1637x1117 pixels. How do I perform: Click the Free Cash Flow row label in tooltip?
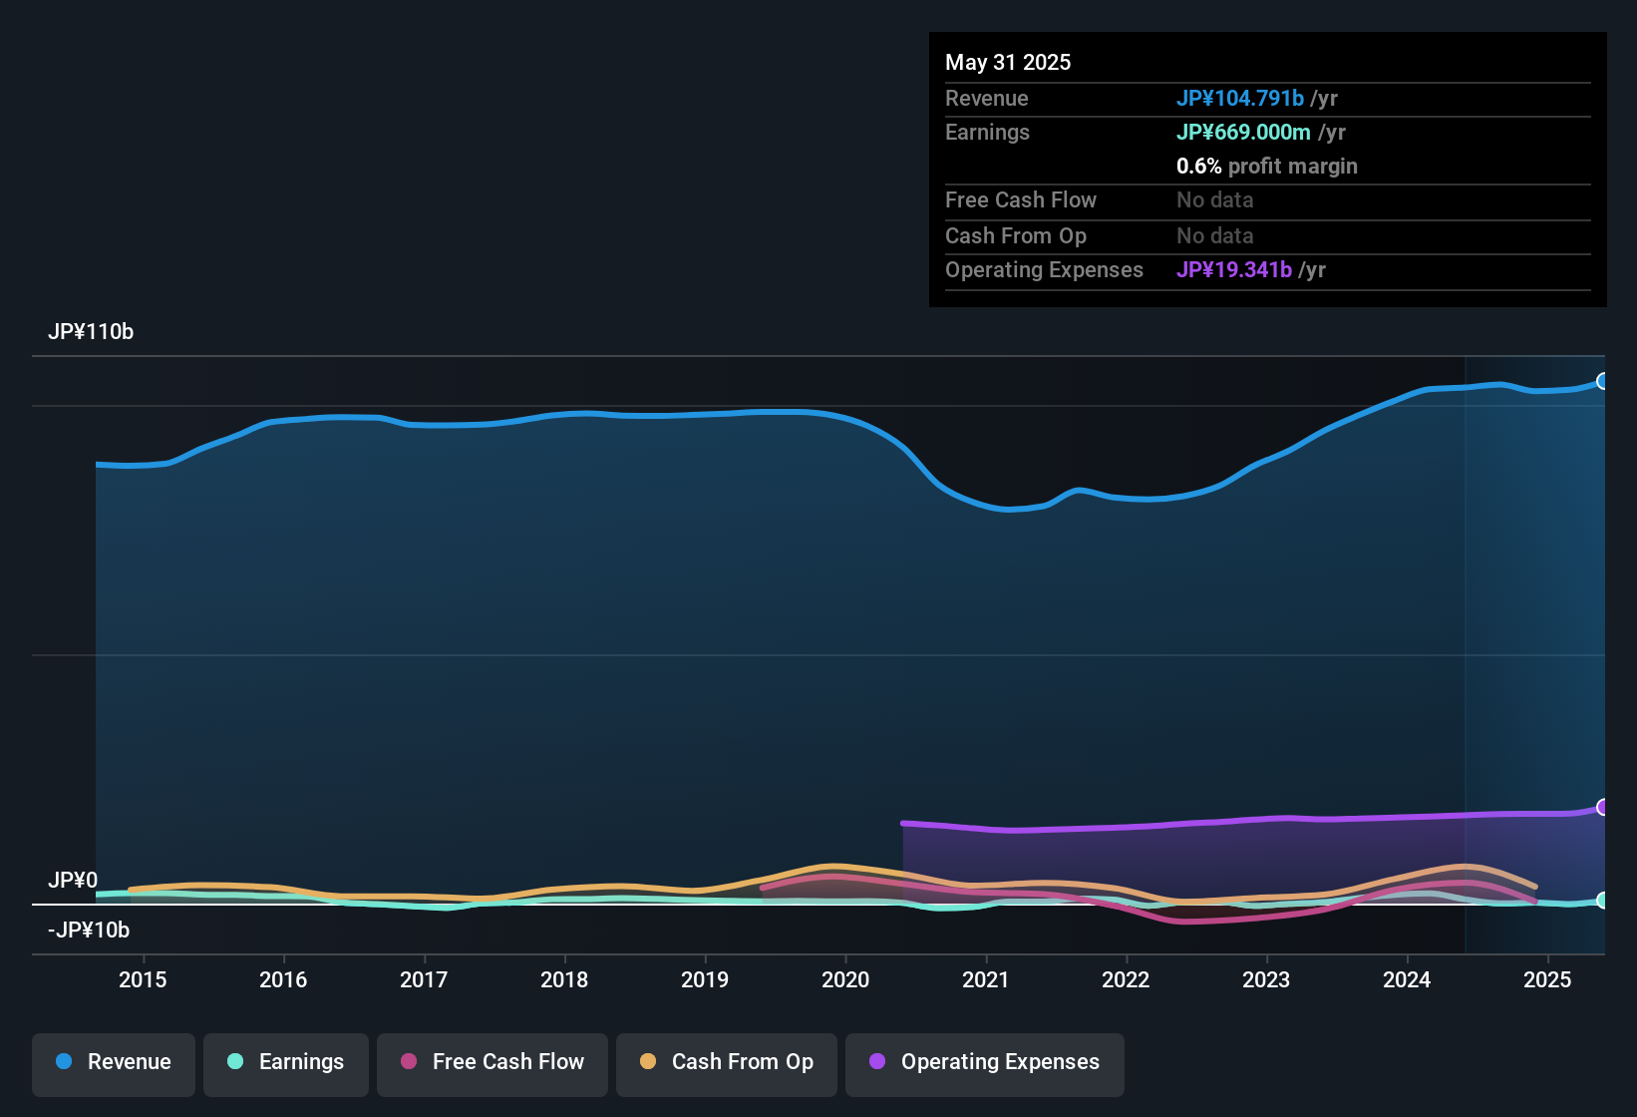pyautogui.click(x=1021, y=199)
